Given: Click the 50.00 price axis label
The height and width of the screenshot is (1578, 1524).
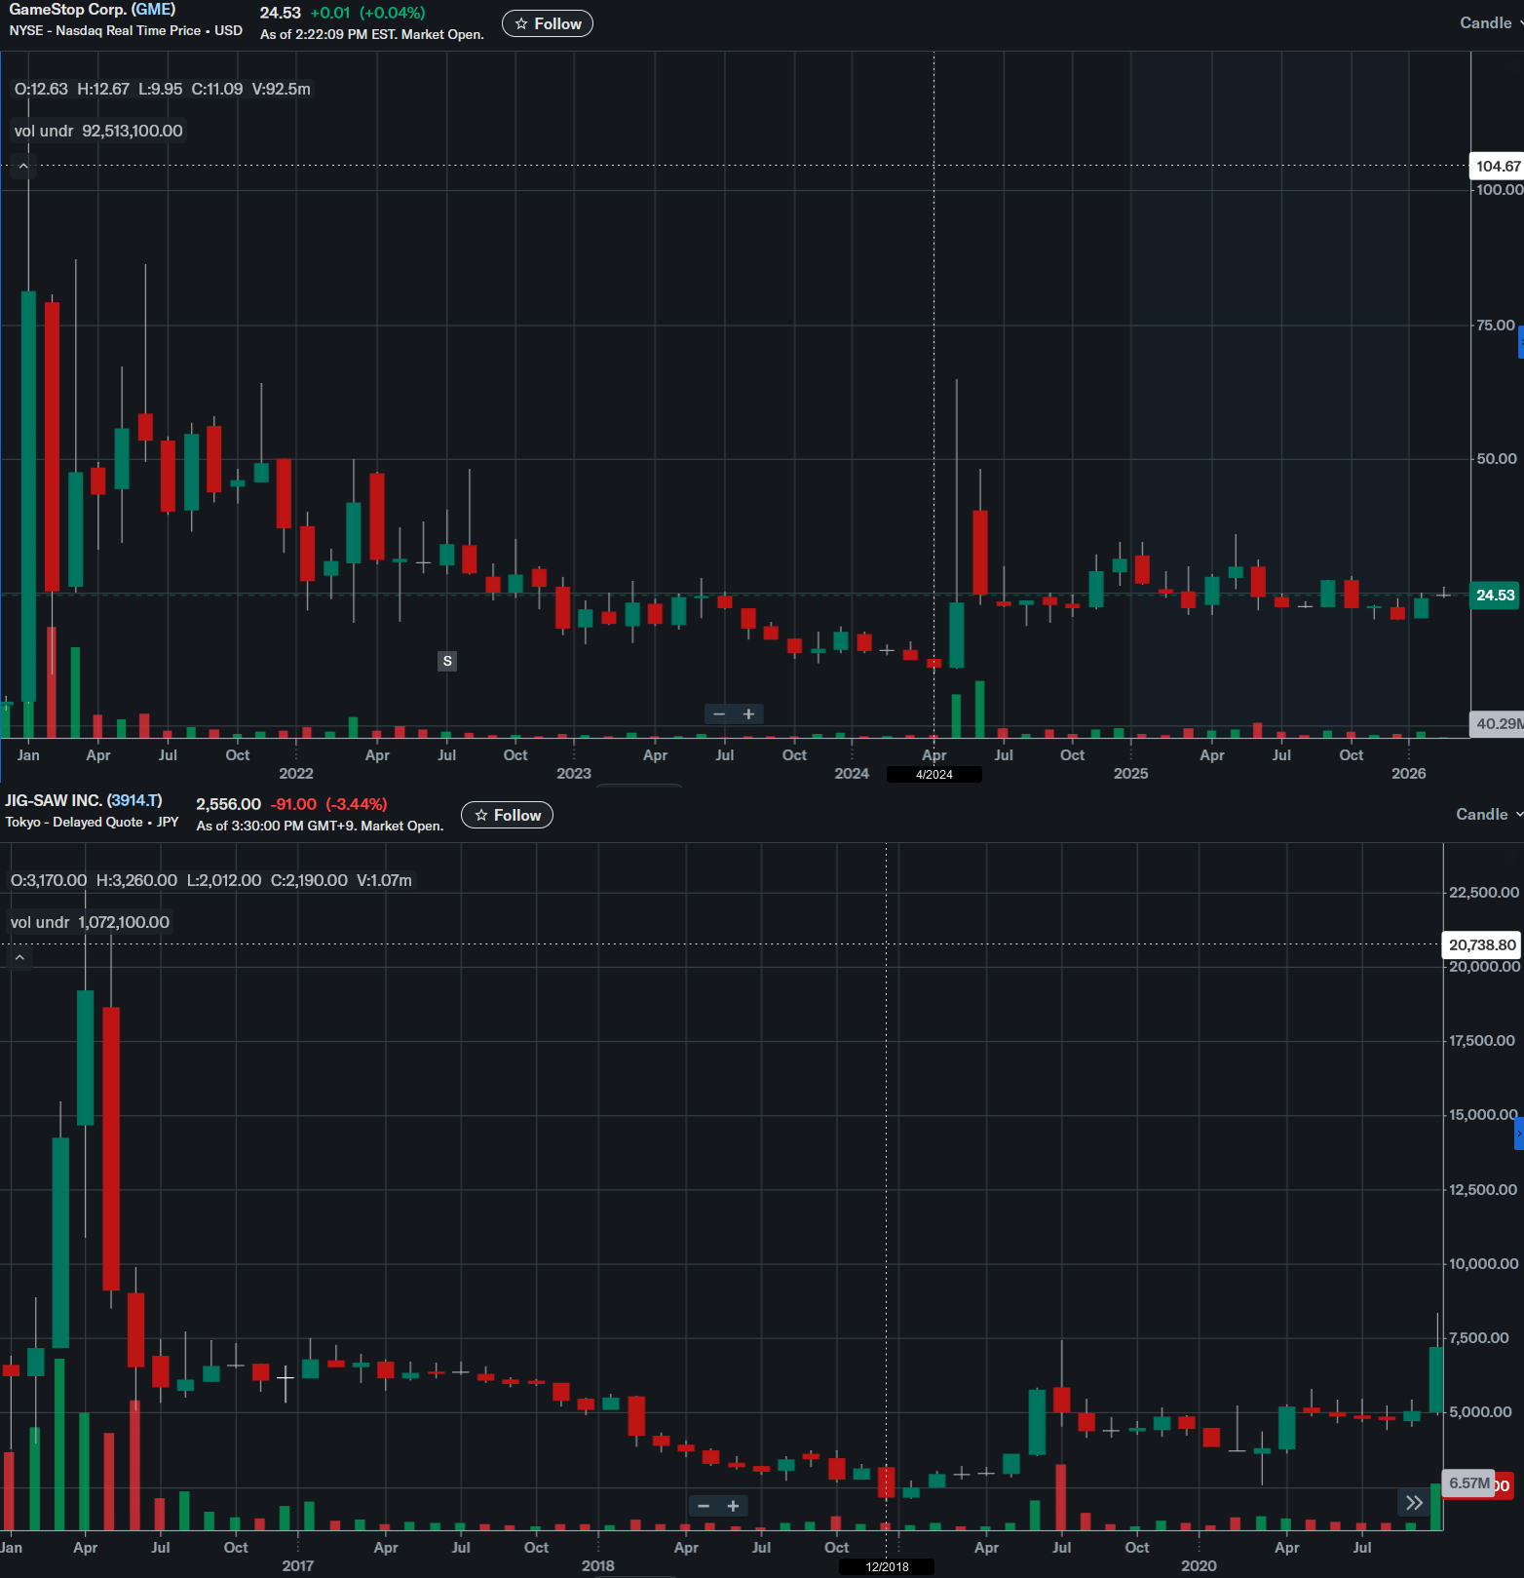Looking at the screenshot, I should 1497,459.
